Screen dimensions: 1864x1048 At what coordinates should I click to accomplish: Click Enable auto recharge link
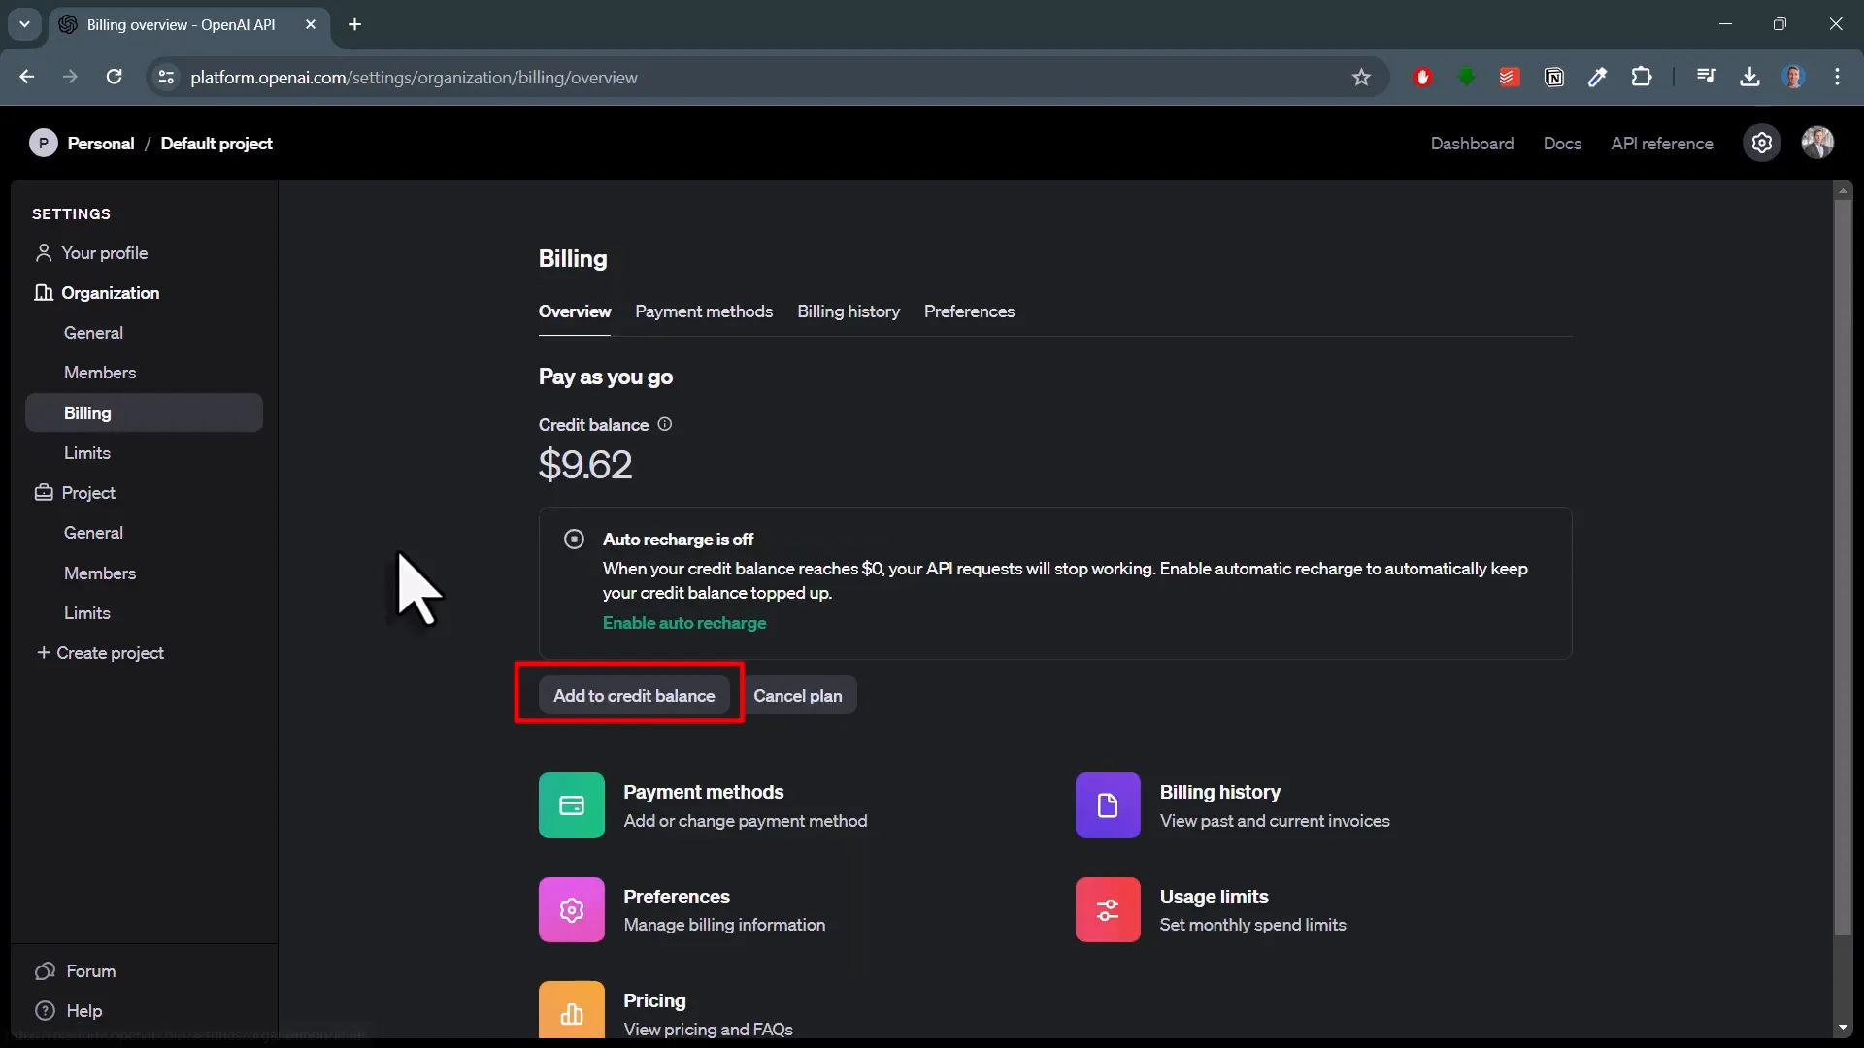click(683, 623)
